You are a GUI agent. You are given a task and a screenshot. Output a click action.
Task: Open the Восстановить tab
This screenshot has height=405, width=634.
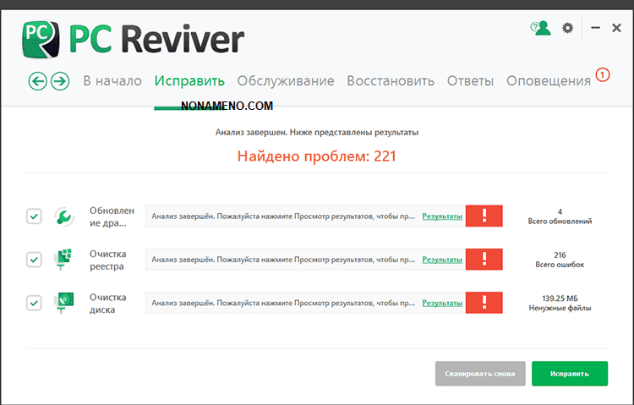[x=391, y=81]
